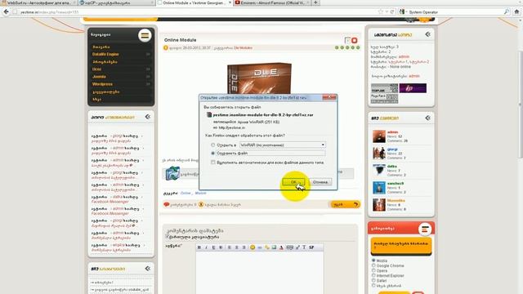Select Google Chrome poll option
Image resolution: width=523 pixels, height=294 pixels.
pos(373,265)
